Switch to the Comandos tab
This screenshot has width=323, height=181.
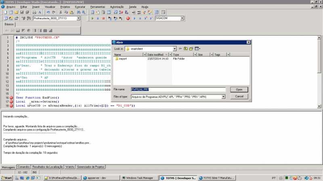click(24, 167)
